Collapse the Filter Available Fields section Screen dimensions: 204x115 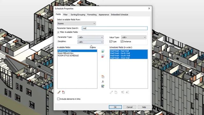[x=58, y=32]
